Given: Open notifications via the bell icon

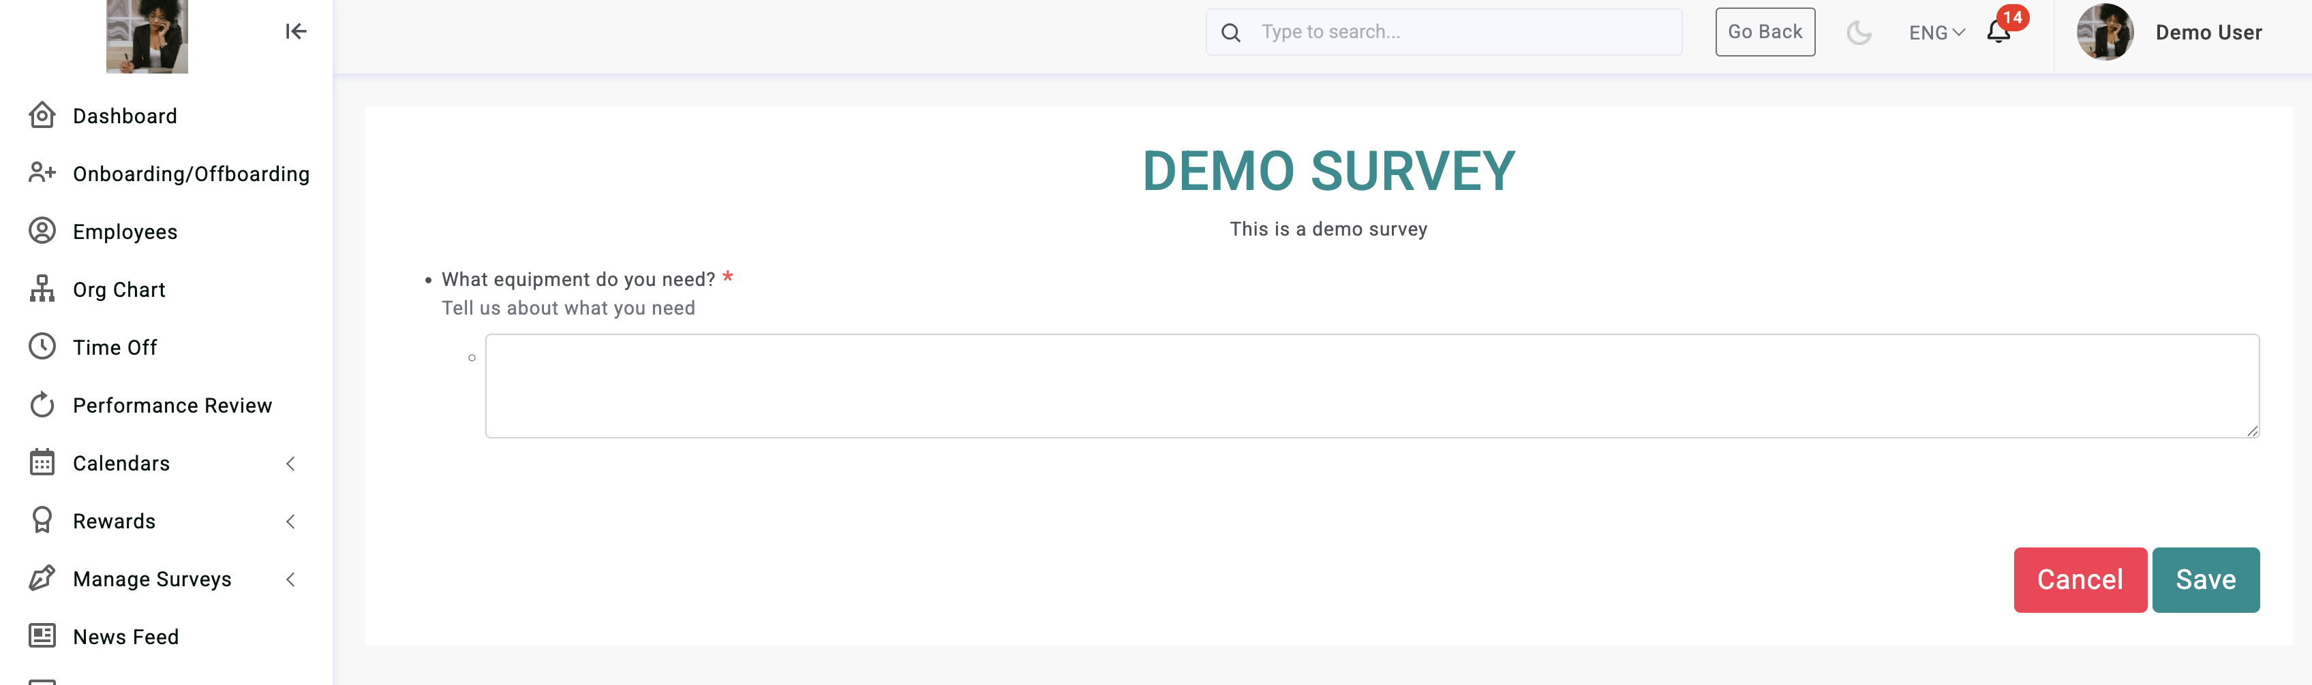Looking at the screenshot, I should click(1997, 33).
